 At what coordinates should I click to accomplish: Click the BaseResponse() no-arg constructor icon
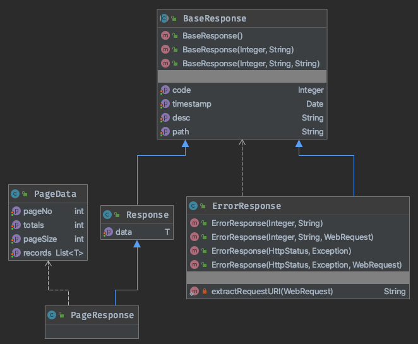(x=165, y=36)
